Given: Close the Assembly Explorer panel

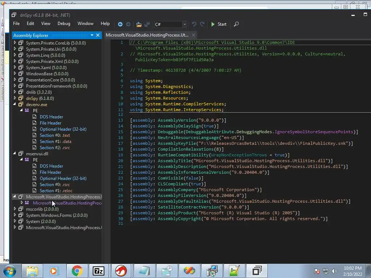Looking at the screenshot, I should click(x=98, y=35).
